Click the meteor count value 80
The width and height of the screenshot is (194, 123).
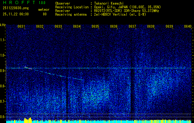[x=45, y=14]
